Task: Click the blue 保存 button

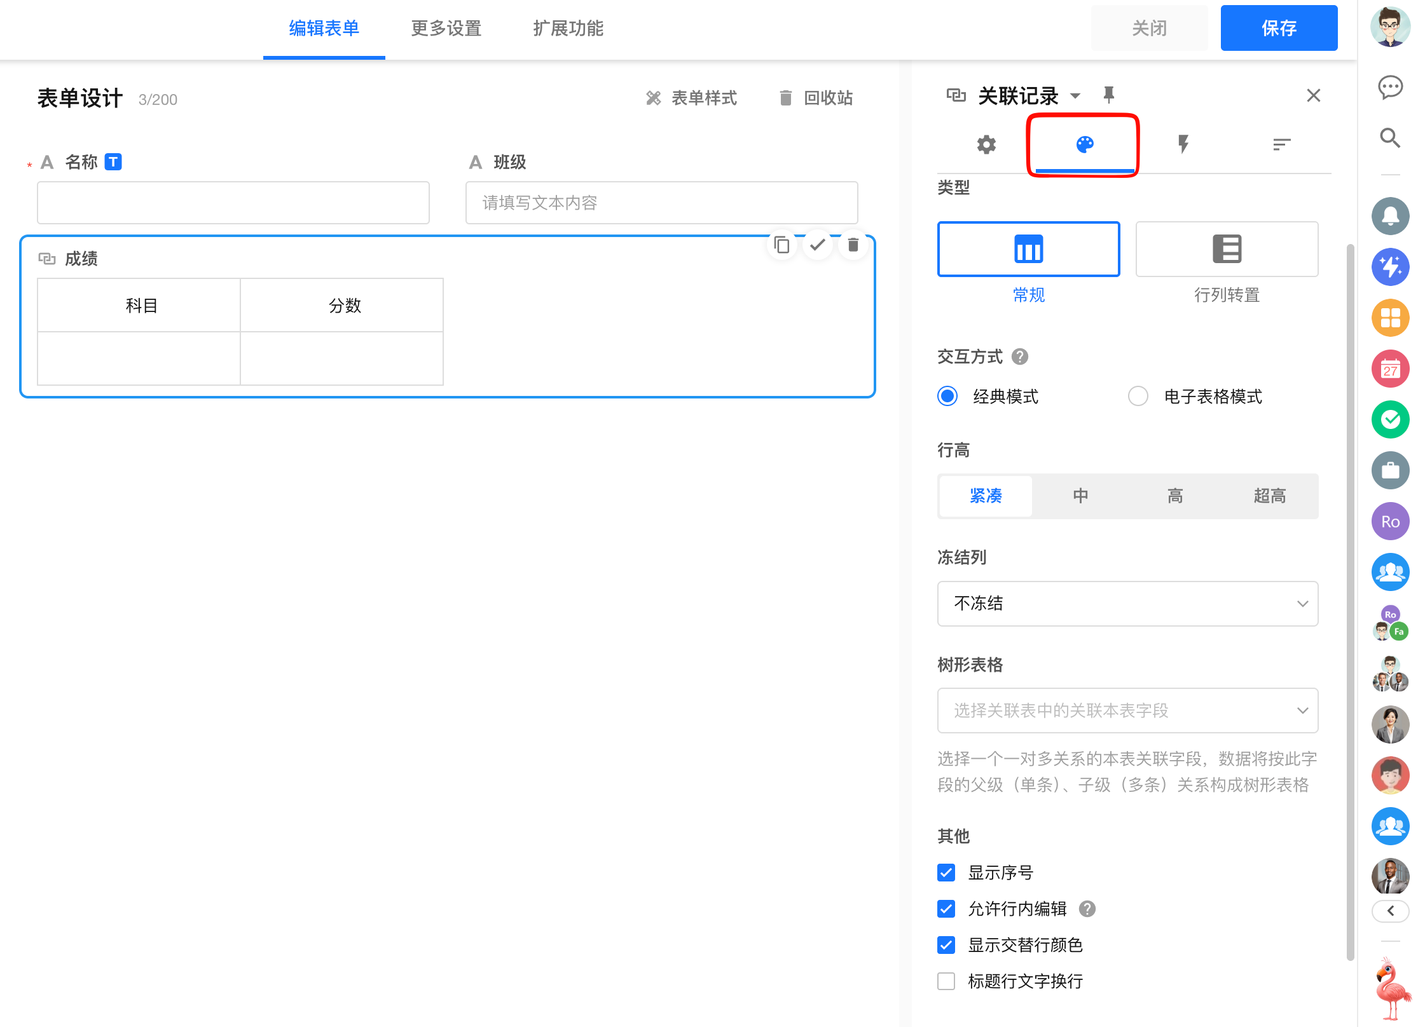Action: [1278, 29]
